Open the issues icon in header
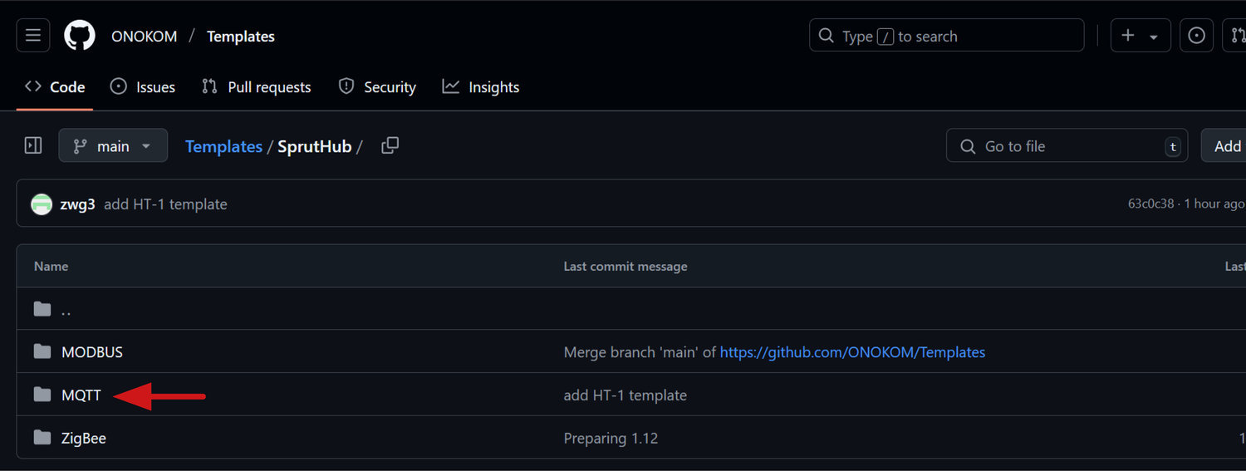Screen dimensions: 1246x471 [x=1196, y=36]
